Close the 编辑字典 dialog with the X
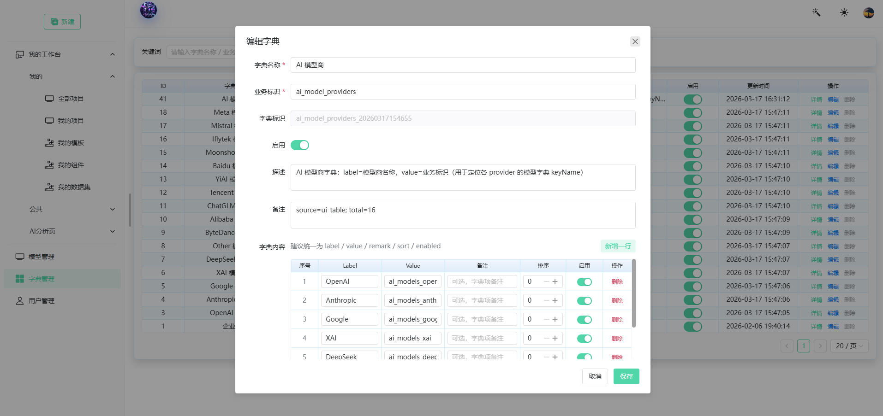The height and width of the screenshot is (416, 883). click(635, 41)
